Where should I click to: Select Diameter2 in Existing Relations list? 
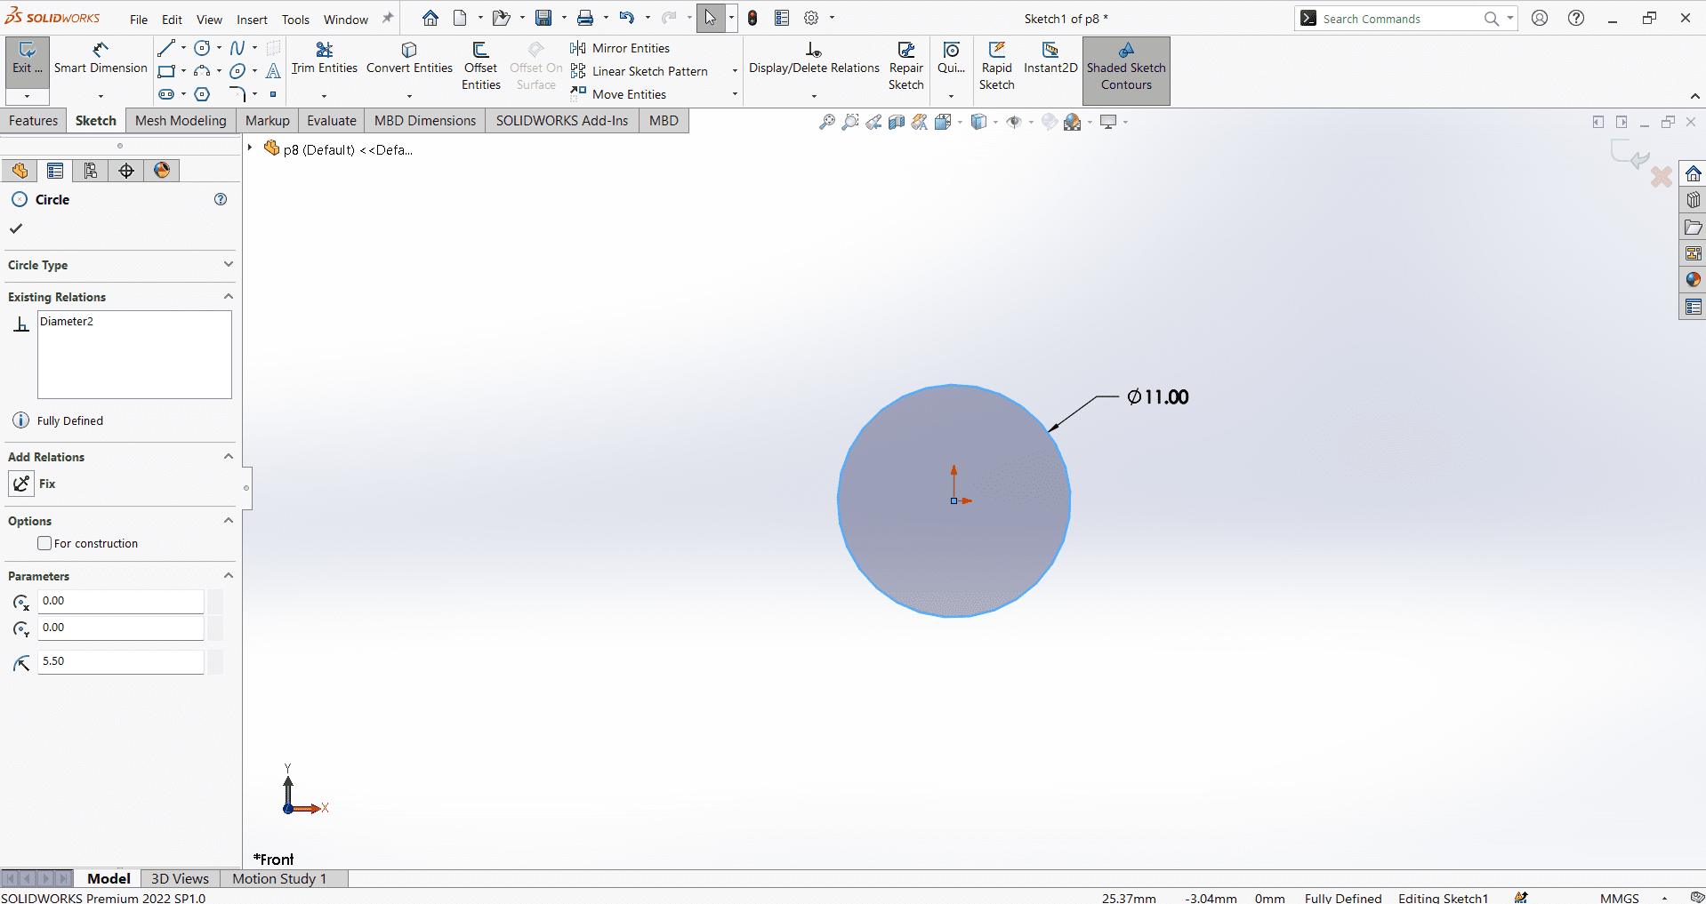(x=67, y=322)
